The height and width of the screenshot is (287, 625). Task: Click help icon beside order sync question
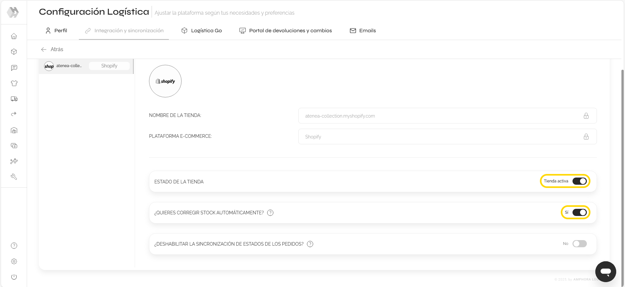(x=310, y=244)
